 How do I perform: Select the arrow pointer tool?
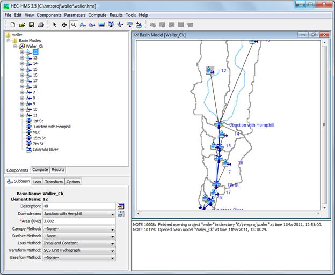pyautogui.click(x=55, y=25)
